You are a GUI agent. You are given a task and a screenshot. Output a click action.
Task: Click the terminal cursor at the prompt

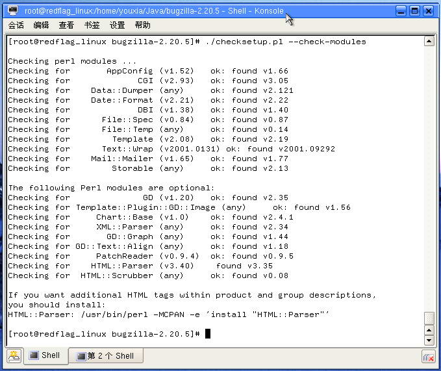click(208, 333)
